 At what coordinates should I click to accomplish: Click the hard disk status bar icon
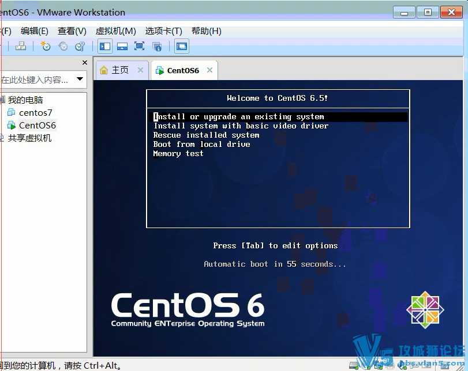[x=354, y=365]
